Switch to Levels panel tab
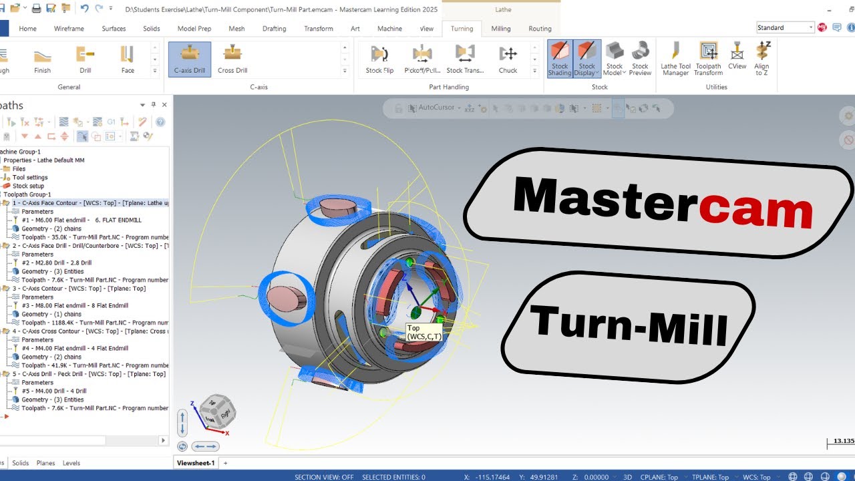The width and height of the screenshot is (855, 481). (71, 463)
